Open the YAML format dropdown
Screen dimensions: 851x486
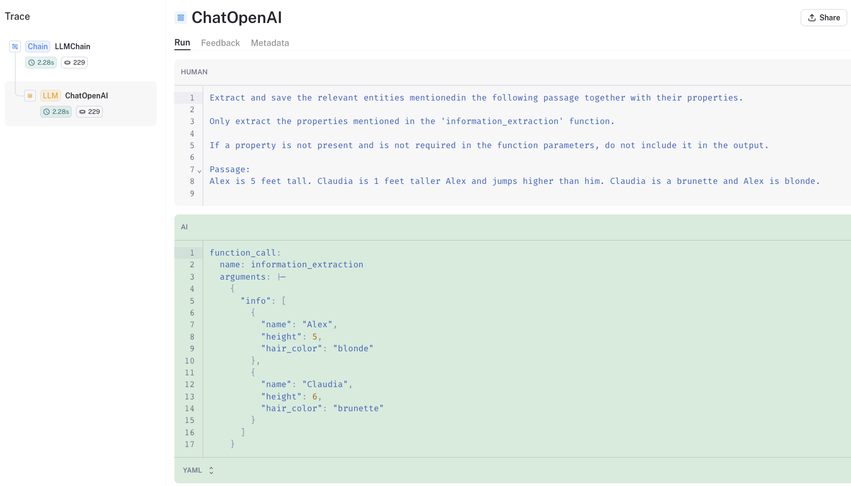198,470
